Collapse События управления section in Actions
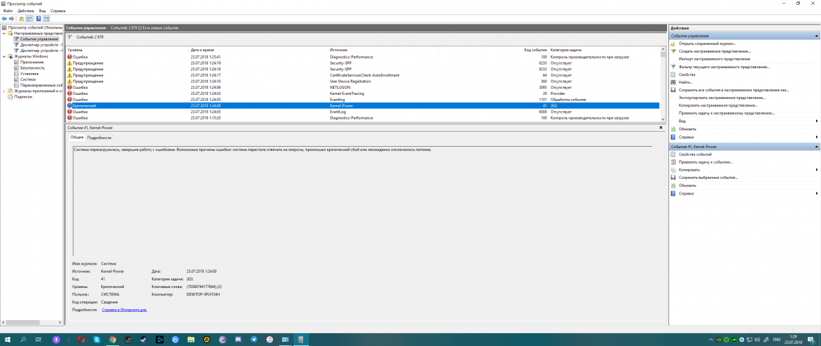The height and width of the screenshot is (346, 821). pos(816,35)
